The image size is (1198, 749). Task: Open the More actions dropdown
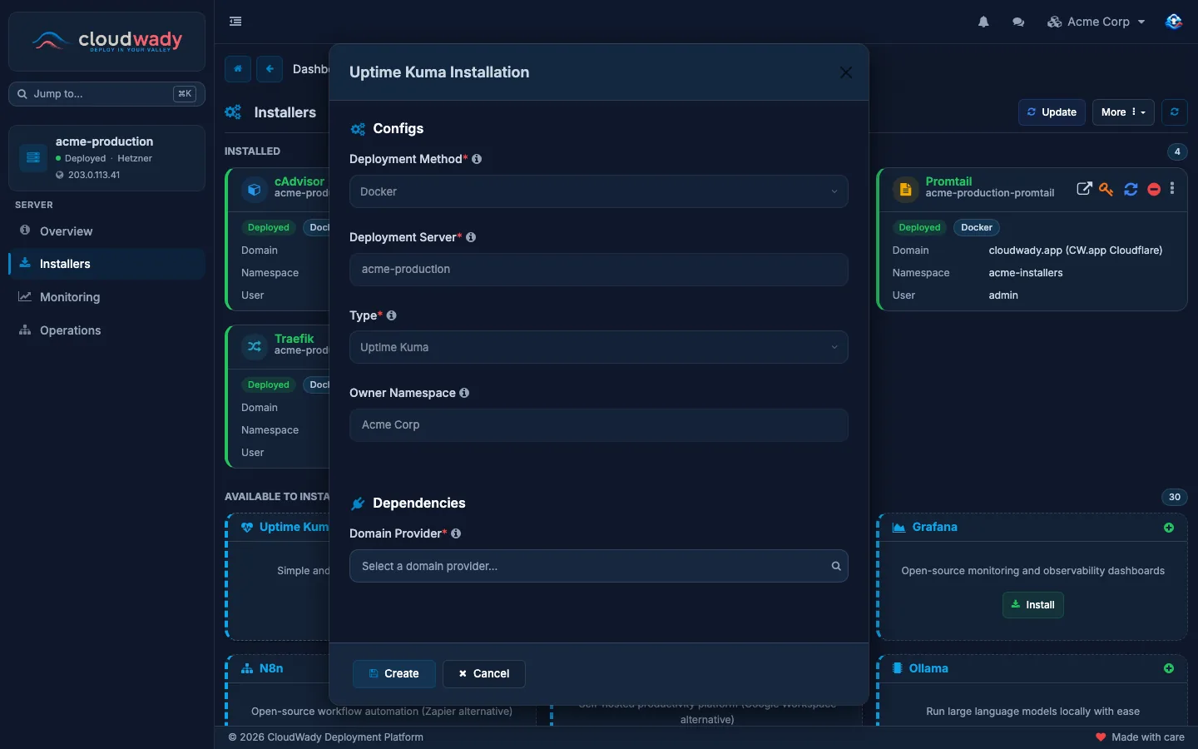[x=1123, y=112]
